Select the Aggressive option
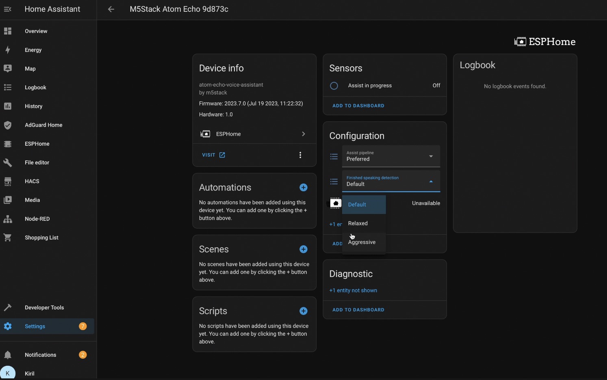This screenshot has height=380, width=607. (364, 242)
